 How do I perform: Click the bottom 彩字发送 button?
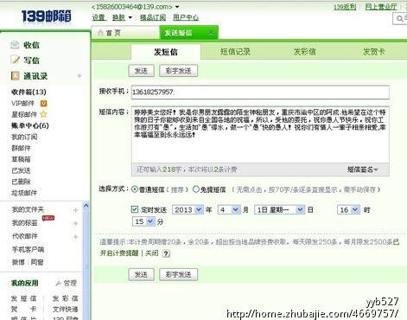coord(179,274)
